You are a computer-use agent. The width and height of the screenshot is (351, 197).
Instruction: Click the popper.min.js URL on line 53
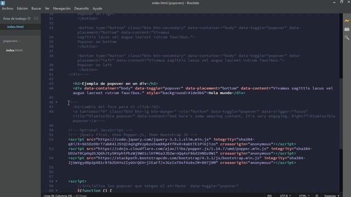pos(182,149)
